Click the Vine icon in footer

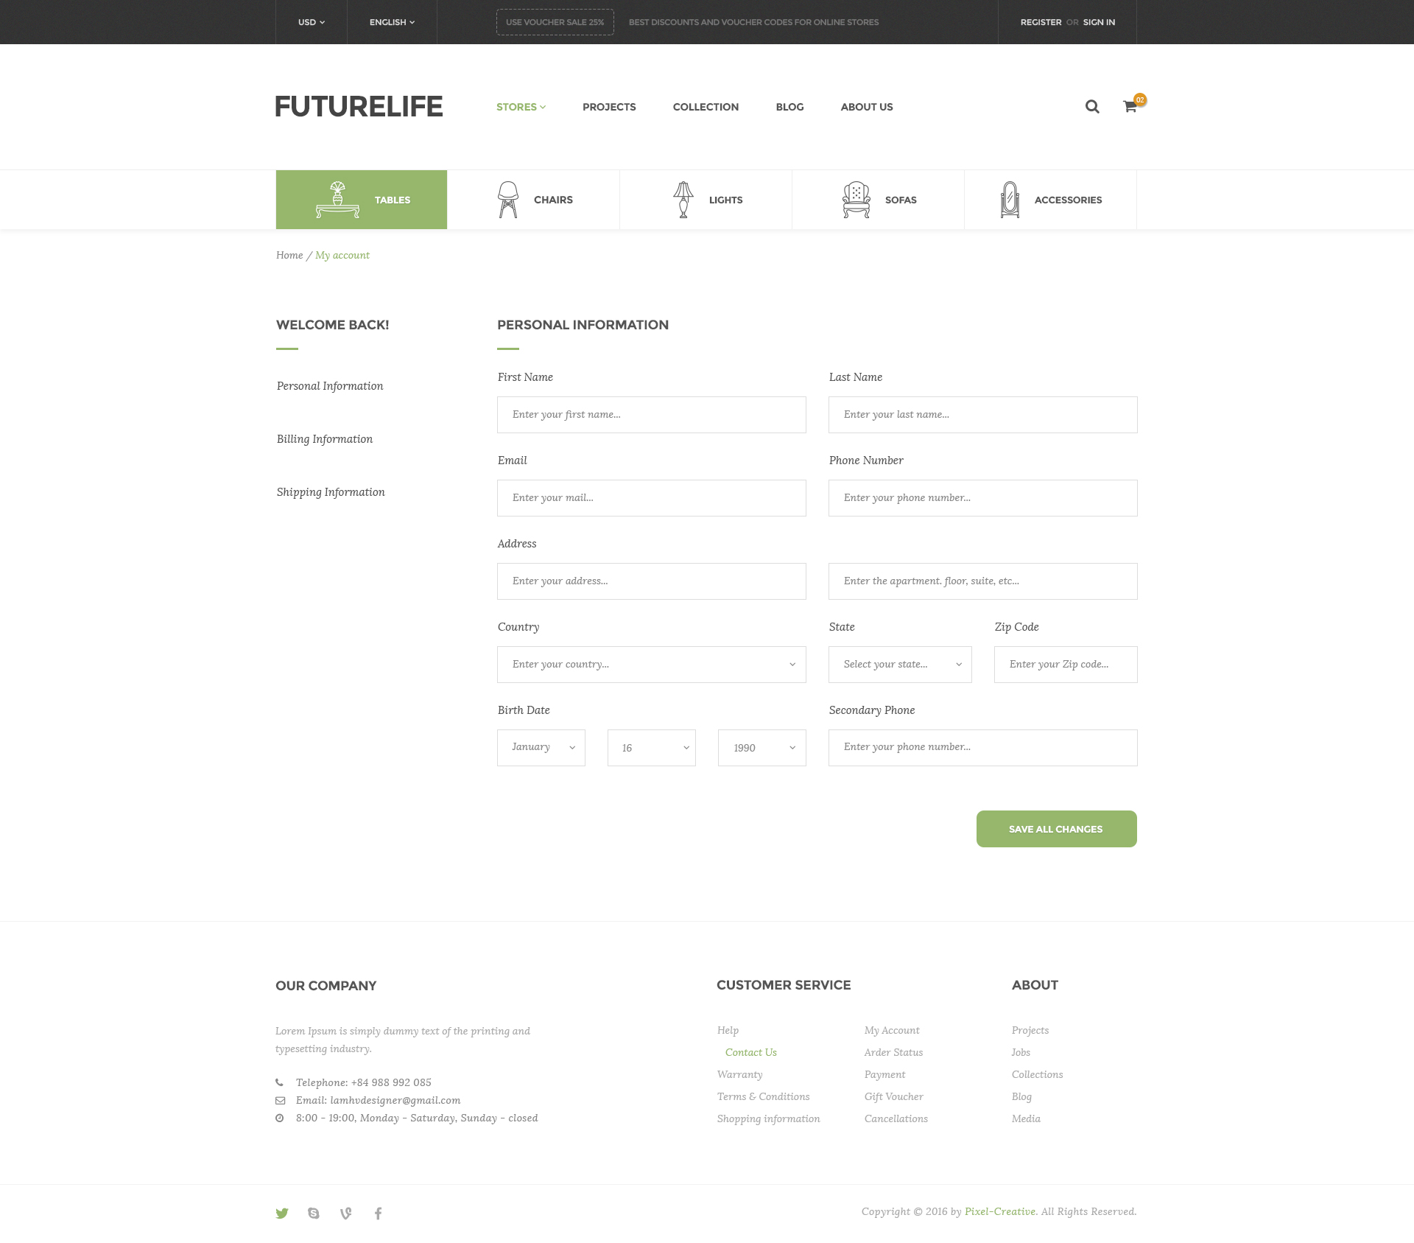[x=345, y=1213]
